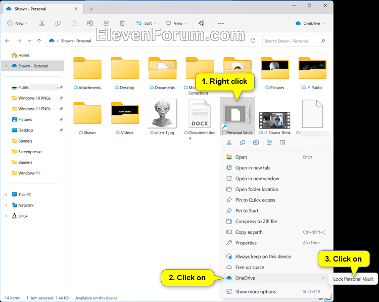
Task: Choose Pin to Quick access
Action: [275, 200]
